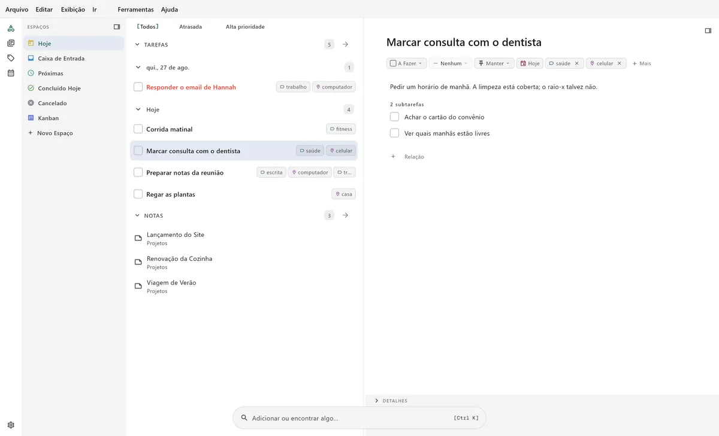Open full Notas list arrow
This screenshot has width=719, height=436.
pyautogui.click(x=346, y=215)
